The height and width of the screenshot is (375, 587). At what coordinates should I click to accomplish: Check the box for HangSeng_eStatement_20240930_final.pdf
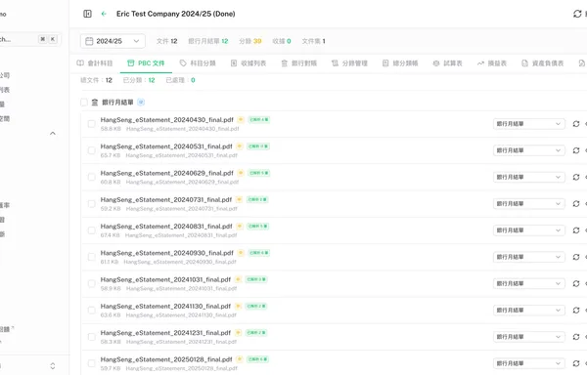[91, 257]
